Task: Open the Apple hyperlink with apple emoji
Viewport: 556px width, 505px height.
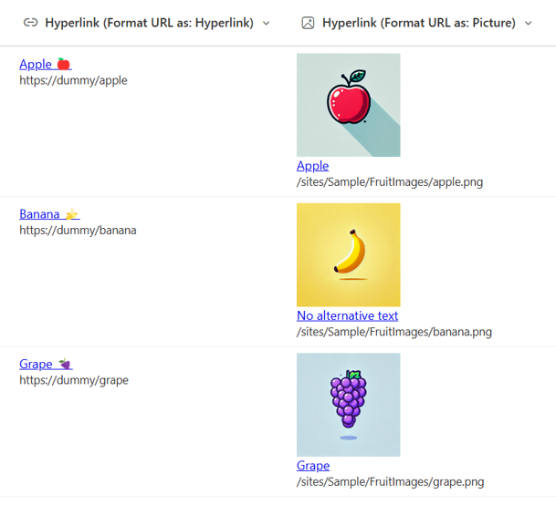Action: tap(46, 64)
